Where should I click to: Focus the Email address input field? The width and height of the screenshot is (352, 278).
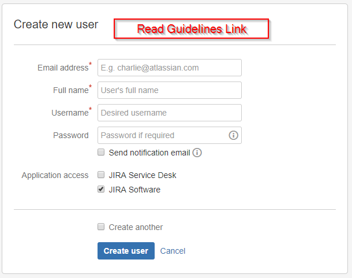[170, 68]
